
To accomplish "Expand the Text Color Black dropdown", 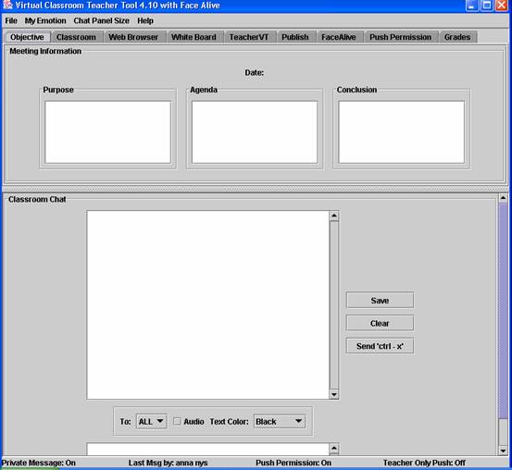I will click(x=280, y=421).
